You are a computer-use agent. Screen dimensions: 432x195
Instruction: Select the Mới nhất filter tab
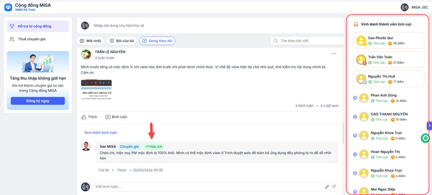click(90, 41)
